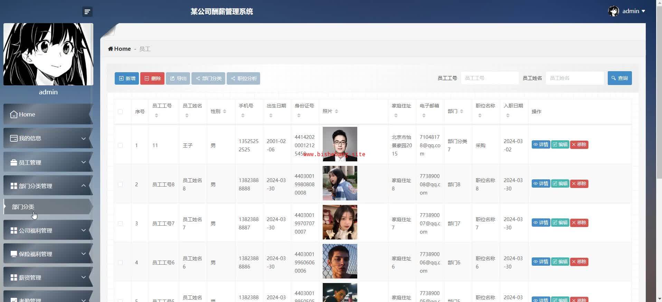Click the red 删除 button
This screenshot has height=302, width=662.
[152, 78]
